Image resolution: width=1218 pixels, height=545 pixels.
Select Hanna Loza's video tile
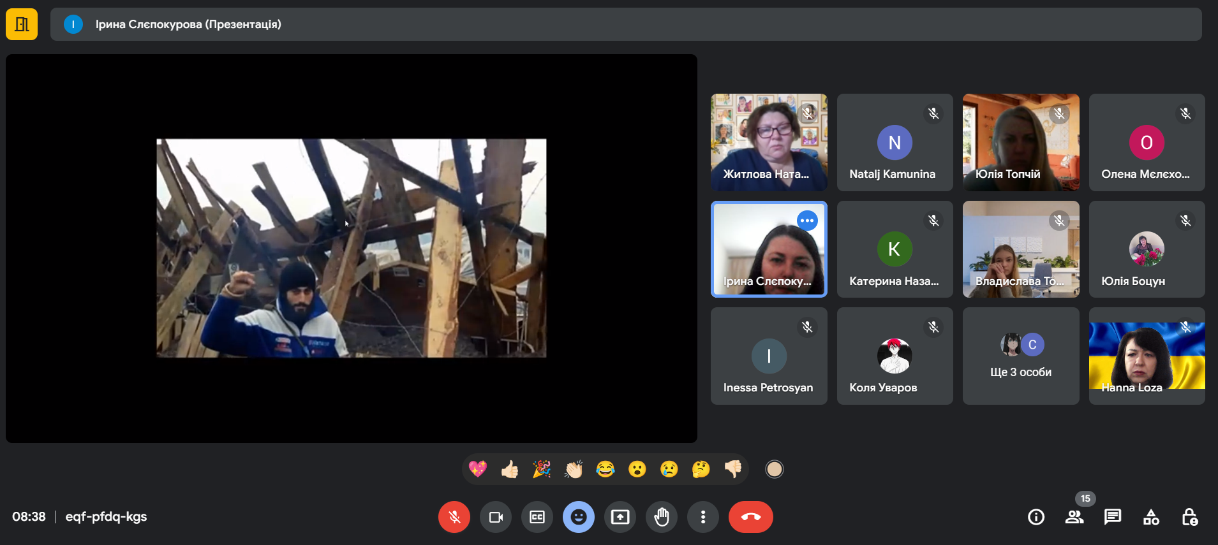tap(1147, 356)
